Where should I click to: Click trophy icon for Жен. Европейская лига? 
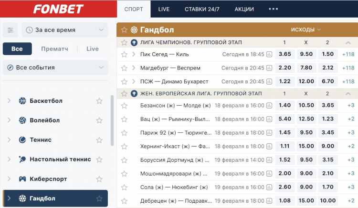coord(134,94)
